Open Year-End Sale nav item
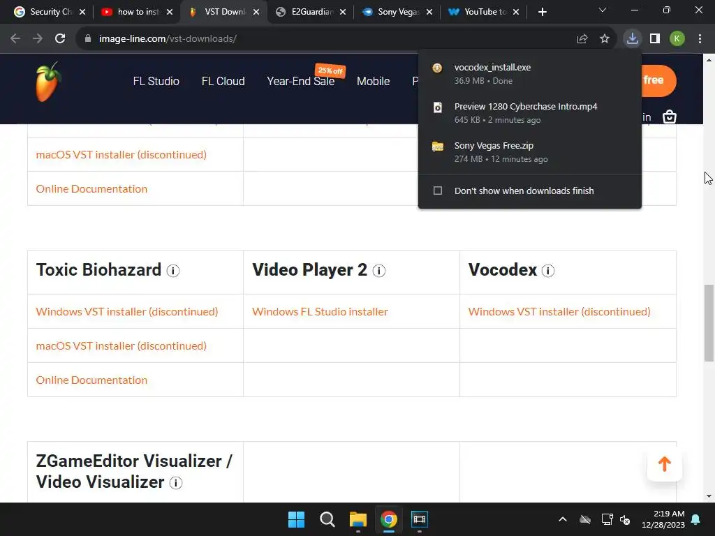 (x=300, y=81)
